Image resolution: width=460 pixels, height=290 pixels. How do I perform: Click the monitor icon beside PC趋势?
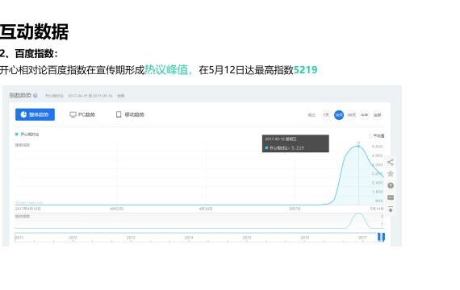[x=73, y=114]
